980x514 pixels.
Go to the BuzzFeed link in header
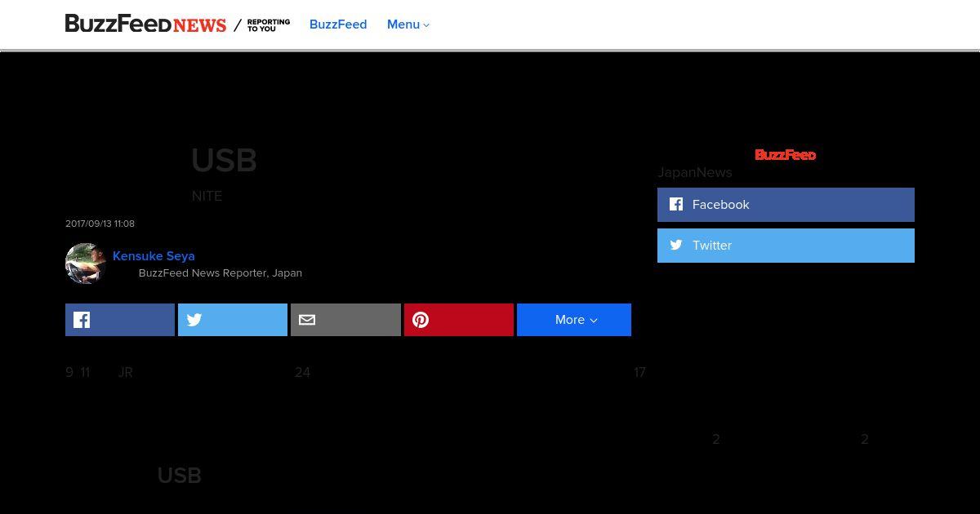(x=338, y=24)
